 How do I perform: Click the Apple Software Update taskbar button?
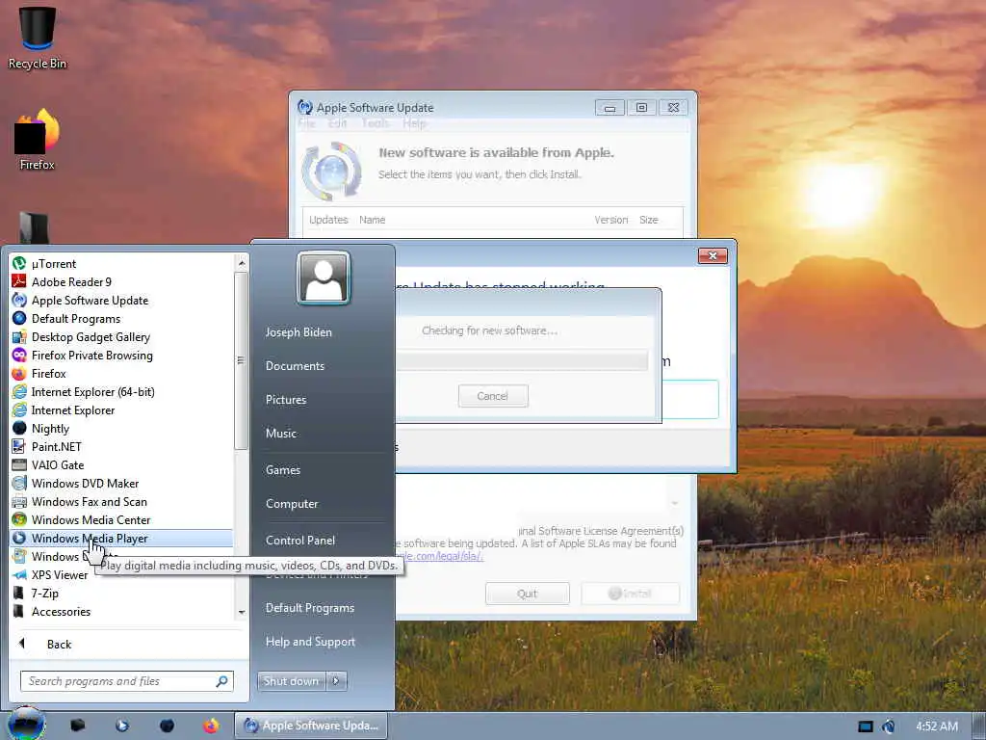tap(311, 726)
